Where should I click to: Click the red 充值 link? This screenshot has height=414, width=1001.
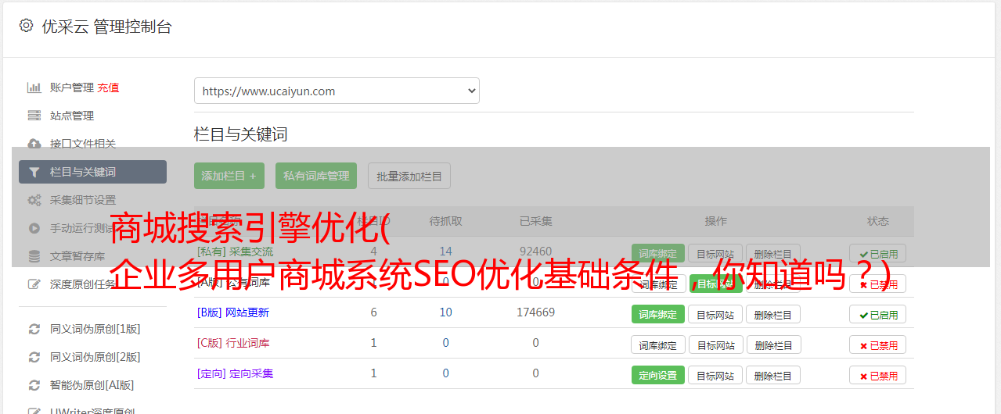(x=109, y=87)
